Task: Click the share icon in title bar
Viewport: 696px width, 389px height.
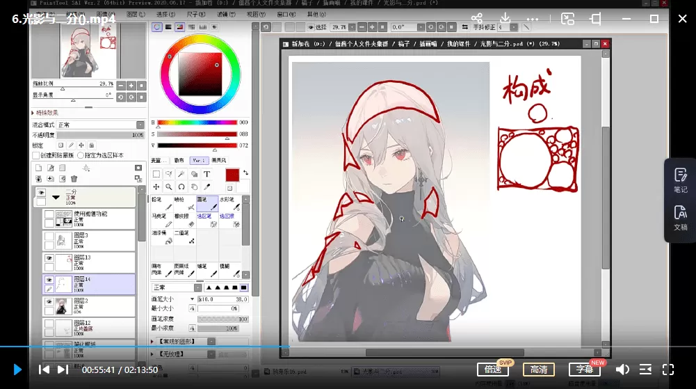Action: click(476, 19)
